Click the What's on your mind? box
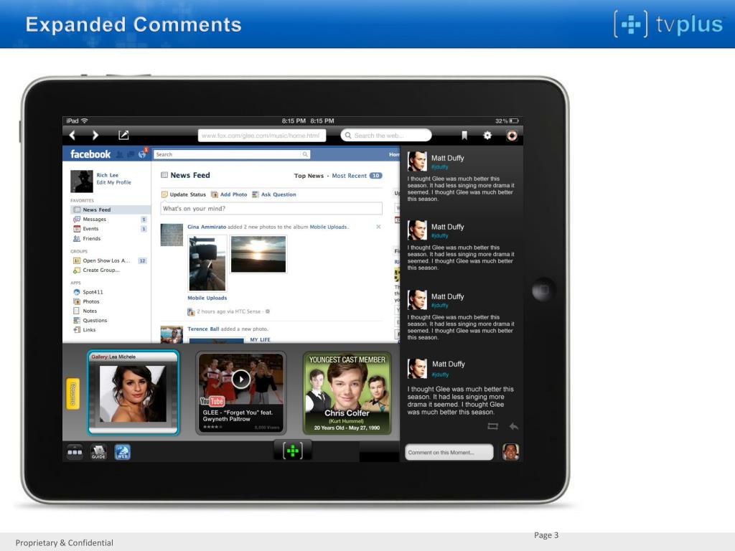 coord(271,209)
